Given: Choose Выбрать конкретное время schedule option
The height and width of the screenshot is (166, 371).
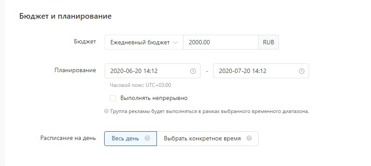Looking at the screenshot, I should pos(208,139).
